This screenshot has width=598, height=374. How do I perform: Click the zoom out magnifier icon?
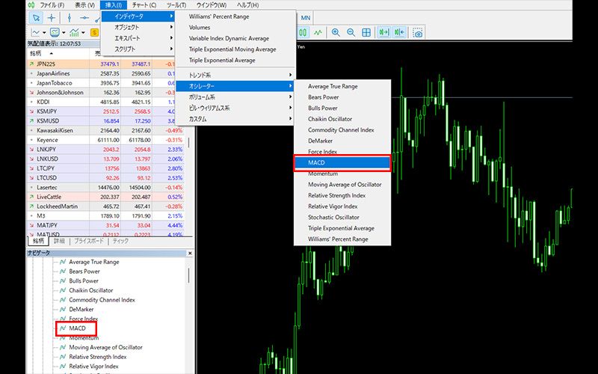click(x=351, y=33)
